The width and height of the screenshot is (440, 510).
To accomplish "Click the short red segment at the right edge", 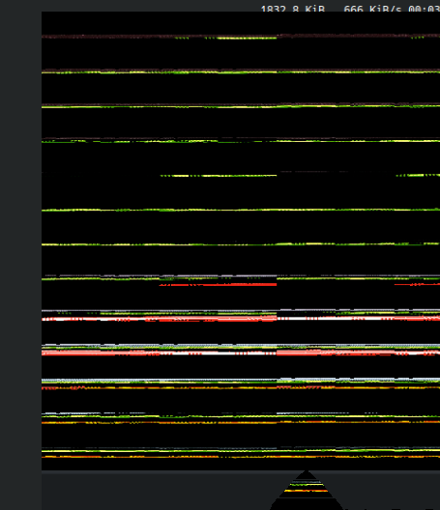I will [x=417, y=284].
